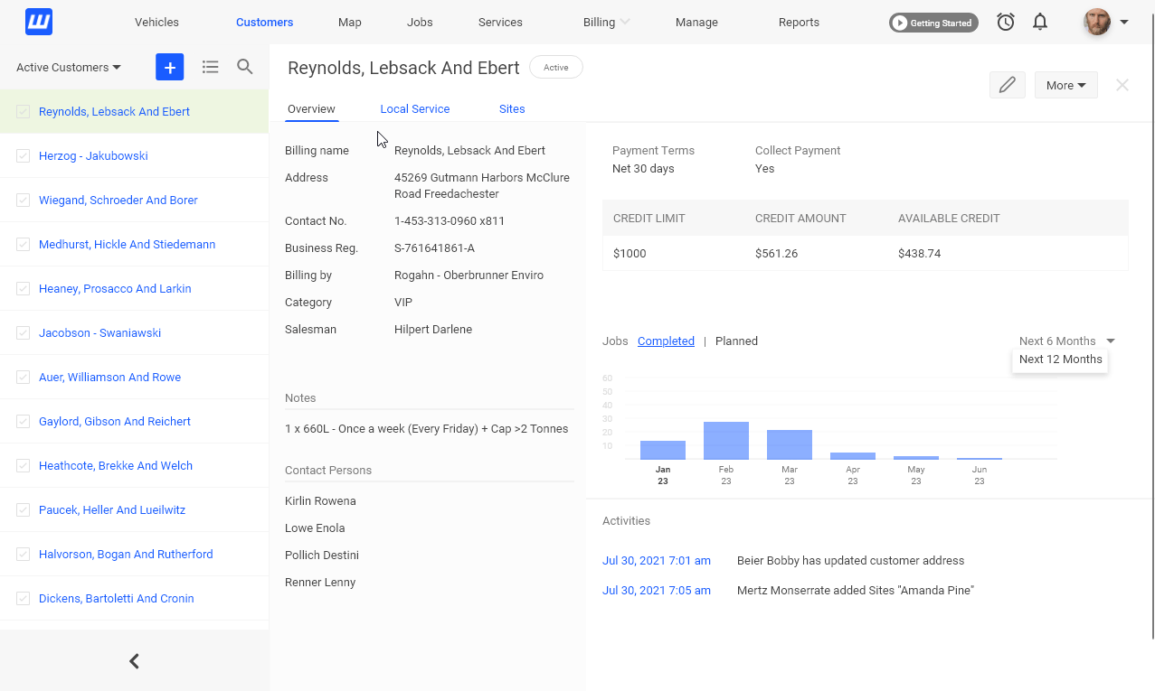Collapse the customer list with left chevron

(x=134, y=661)
